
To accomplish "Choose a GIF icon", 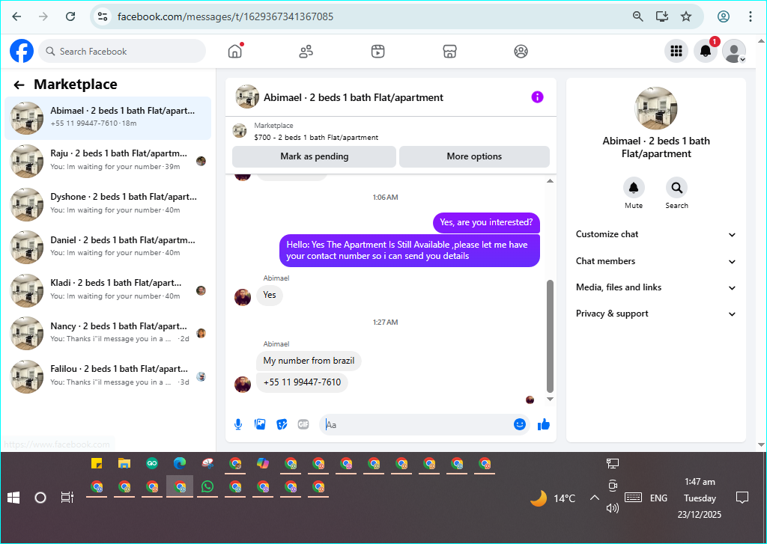I will [x=303, y=424].
